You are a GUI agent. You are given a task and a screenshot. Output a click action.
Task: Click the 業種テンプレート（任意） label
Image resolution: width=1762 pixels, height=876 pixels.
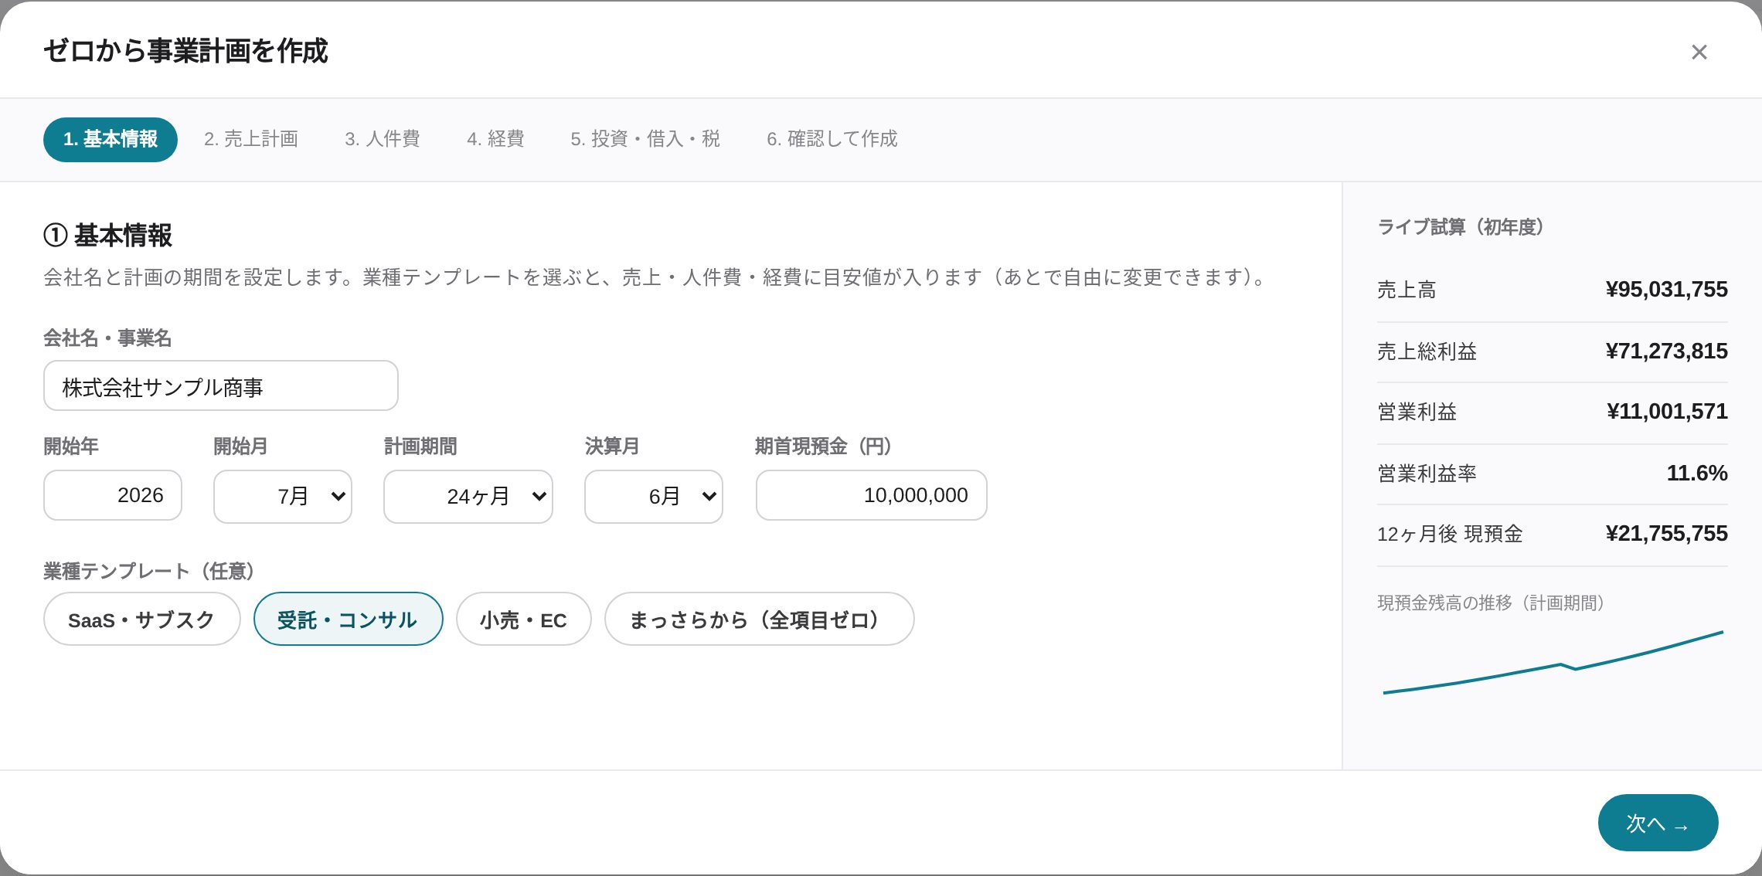tap(149, 571)
